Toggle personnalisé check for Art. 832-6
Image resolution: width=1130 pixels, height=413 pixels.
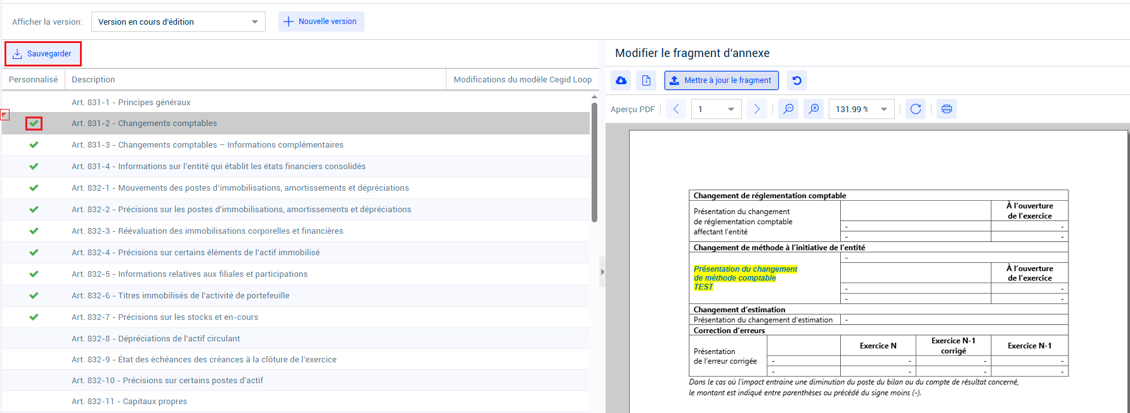coord(34,296)
